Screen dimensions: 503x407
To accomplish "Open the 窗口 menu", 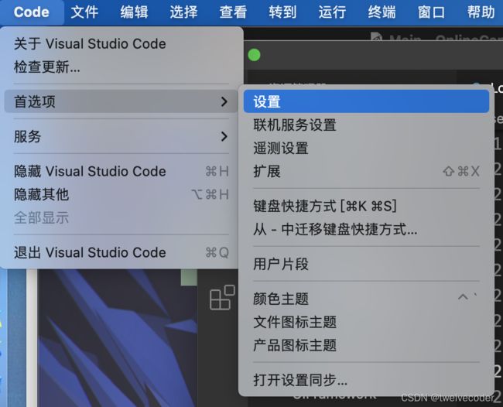I will [x=432, y=12].
